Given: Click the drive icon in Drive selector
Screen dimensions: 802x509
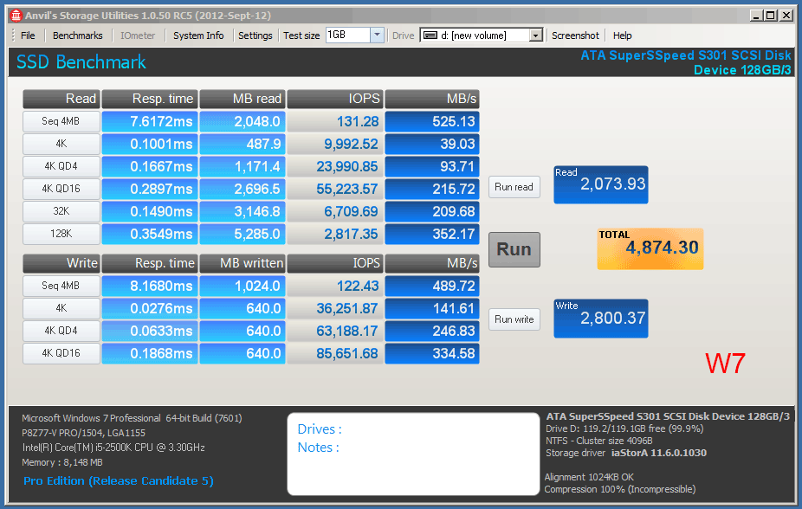Looking at the screenshot, I should (x=430, y=35).
